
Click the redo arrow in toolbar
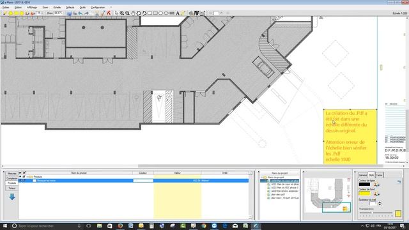(86, 13)
